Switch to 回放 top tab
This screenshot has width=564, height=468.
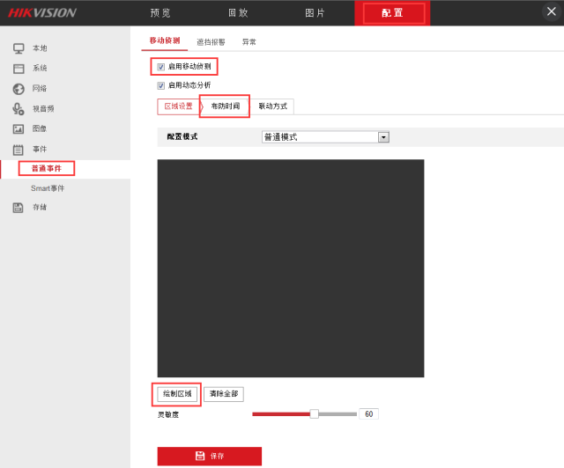tap(238, 13)
